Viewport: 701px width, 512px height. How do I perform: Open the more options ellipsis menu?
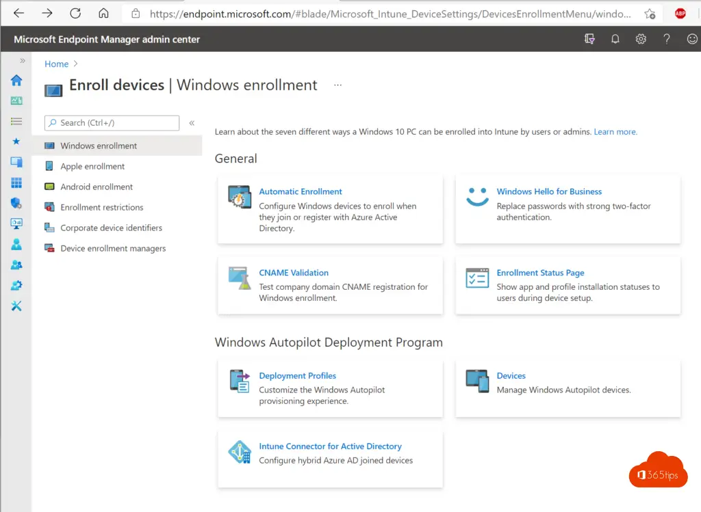[x=337, y=85]
